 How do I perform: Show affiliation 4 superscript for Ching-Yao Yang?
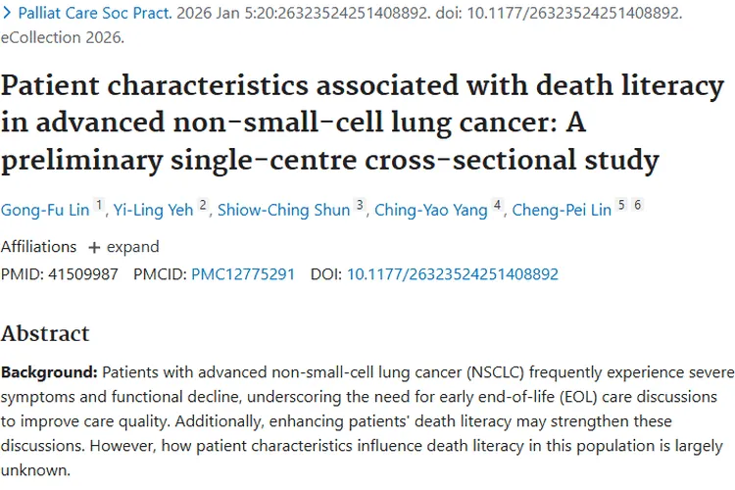click(498, 206)
